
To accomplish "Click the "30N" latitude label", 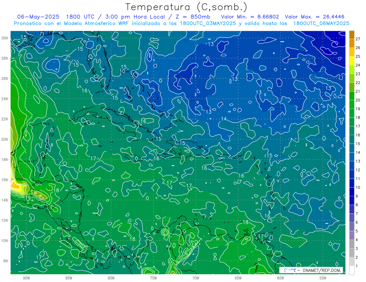I will coord(5,38).
